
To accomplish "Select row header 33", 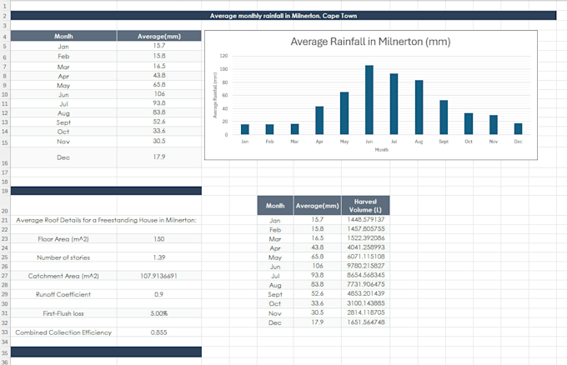I will click(5, 332).
